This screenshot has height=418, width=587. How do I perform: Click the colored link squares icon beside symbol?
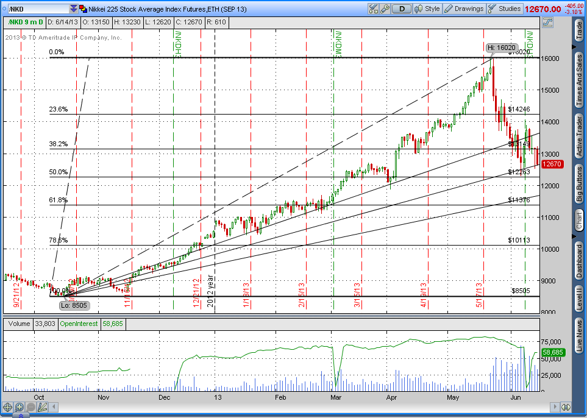point(83,9)
